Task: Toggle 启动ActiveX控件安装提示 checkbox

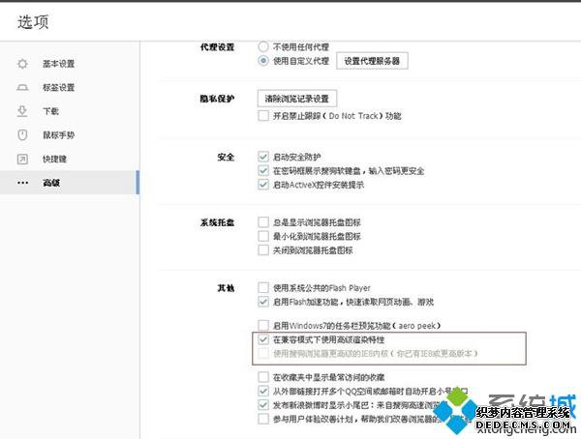Action: pyautogui.click(x=263, y=185)
